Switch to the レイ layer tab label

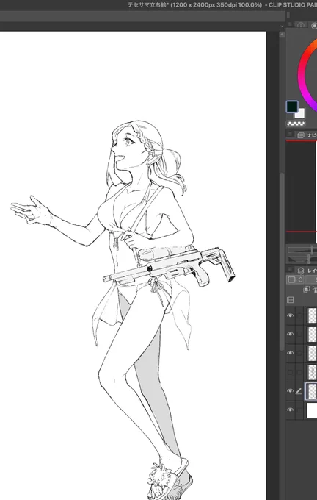click(x=312, y=271)
